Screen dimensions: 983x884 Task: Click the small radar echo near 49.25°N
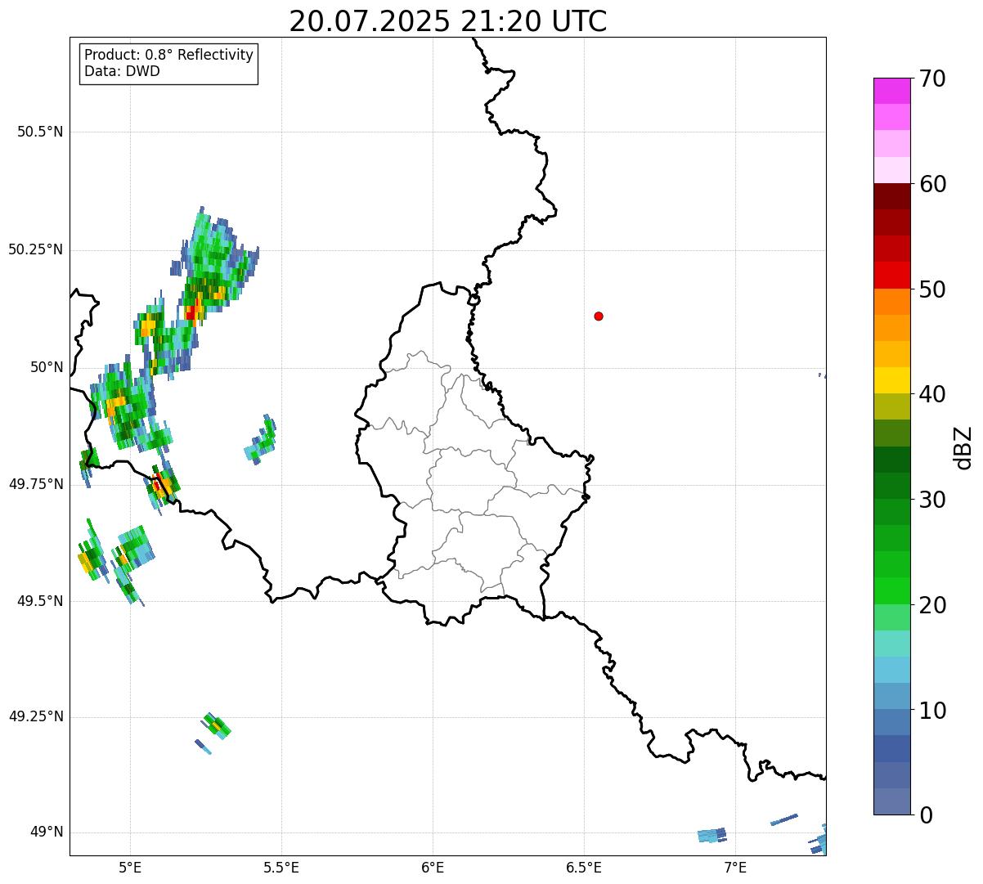tap(217, 725)
